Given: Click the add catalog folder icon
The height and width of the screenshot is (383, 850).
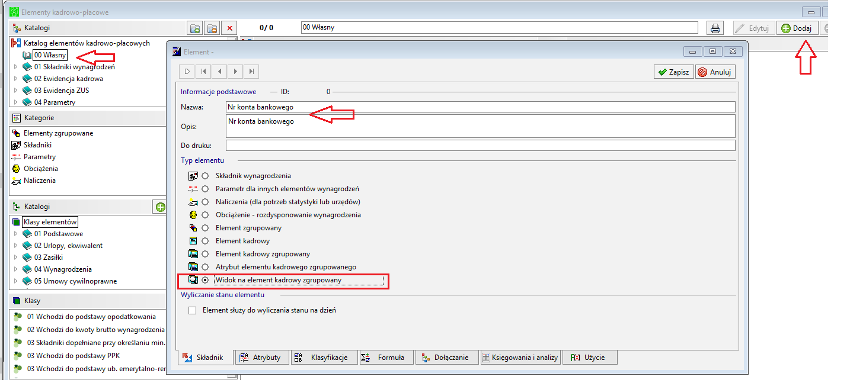Looking at the screenshot, I should pos(195,28).
